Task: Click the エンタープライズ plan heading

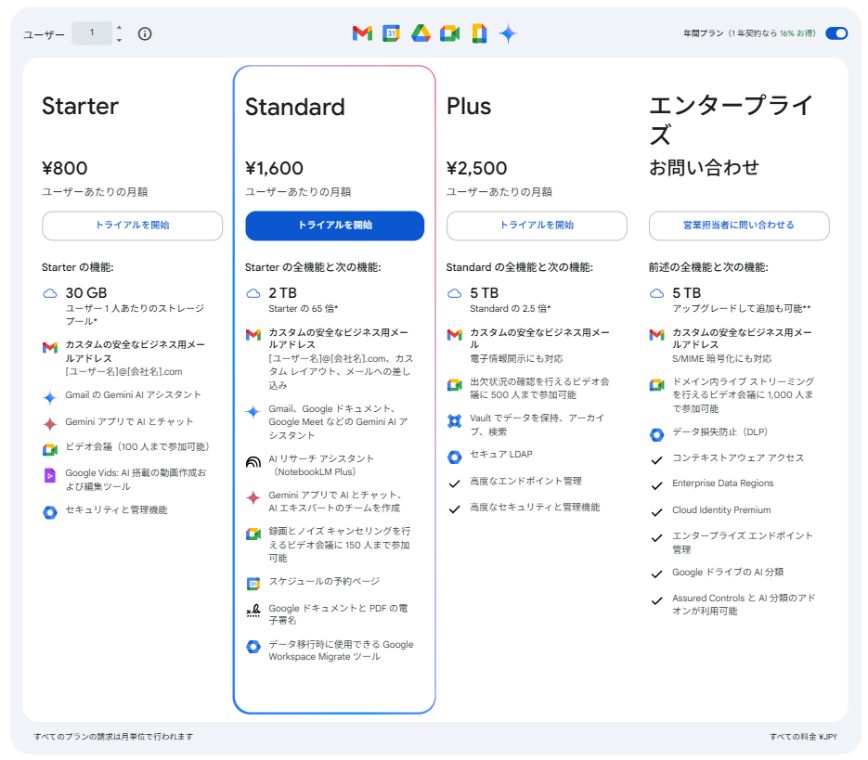Action: point(731,120)
